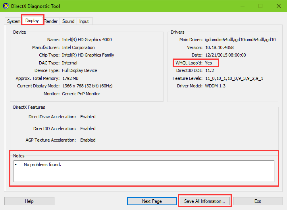
Task: Switch to the Input tab
Action: coord(84,21)
